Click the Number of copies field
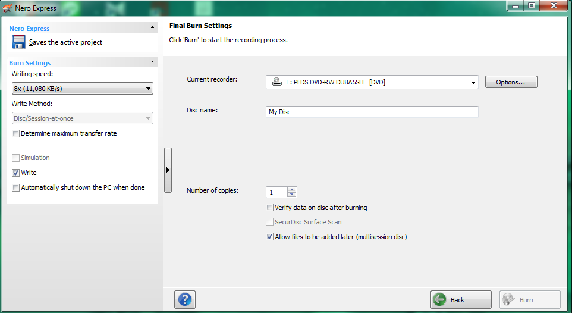Screen dimensions: 572x313 tap(277, 192)
